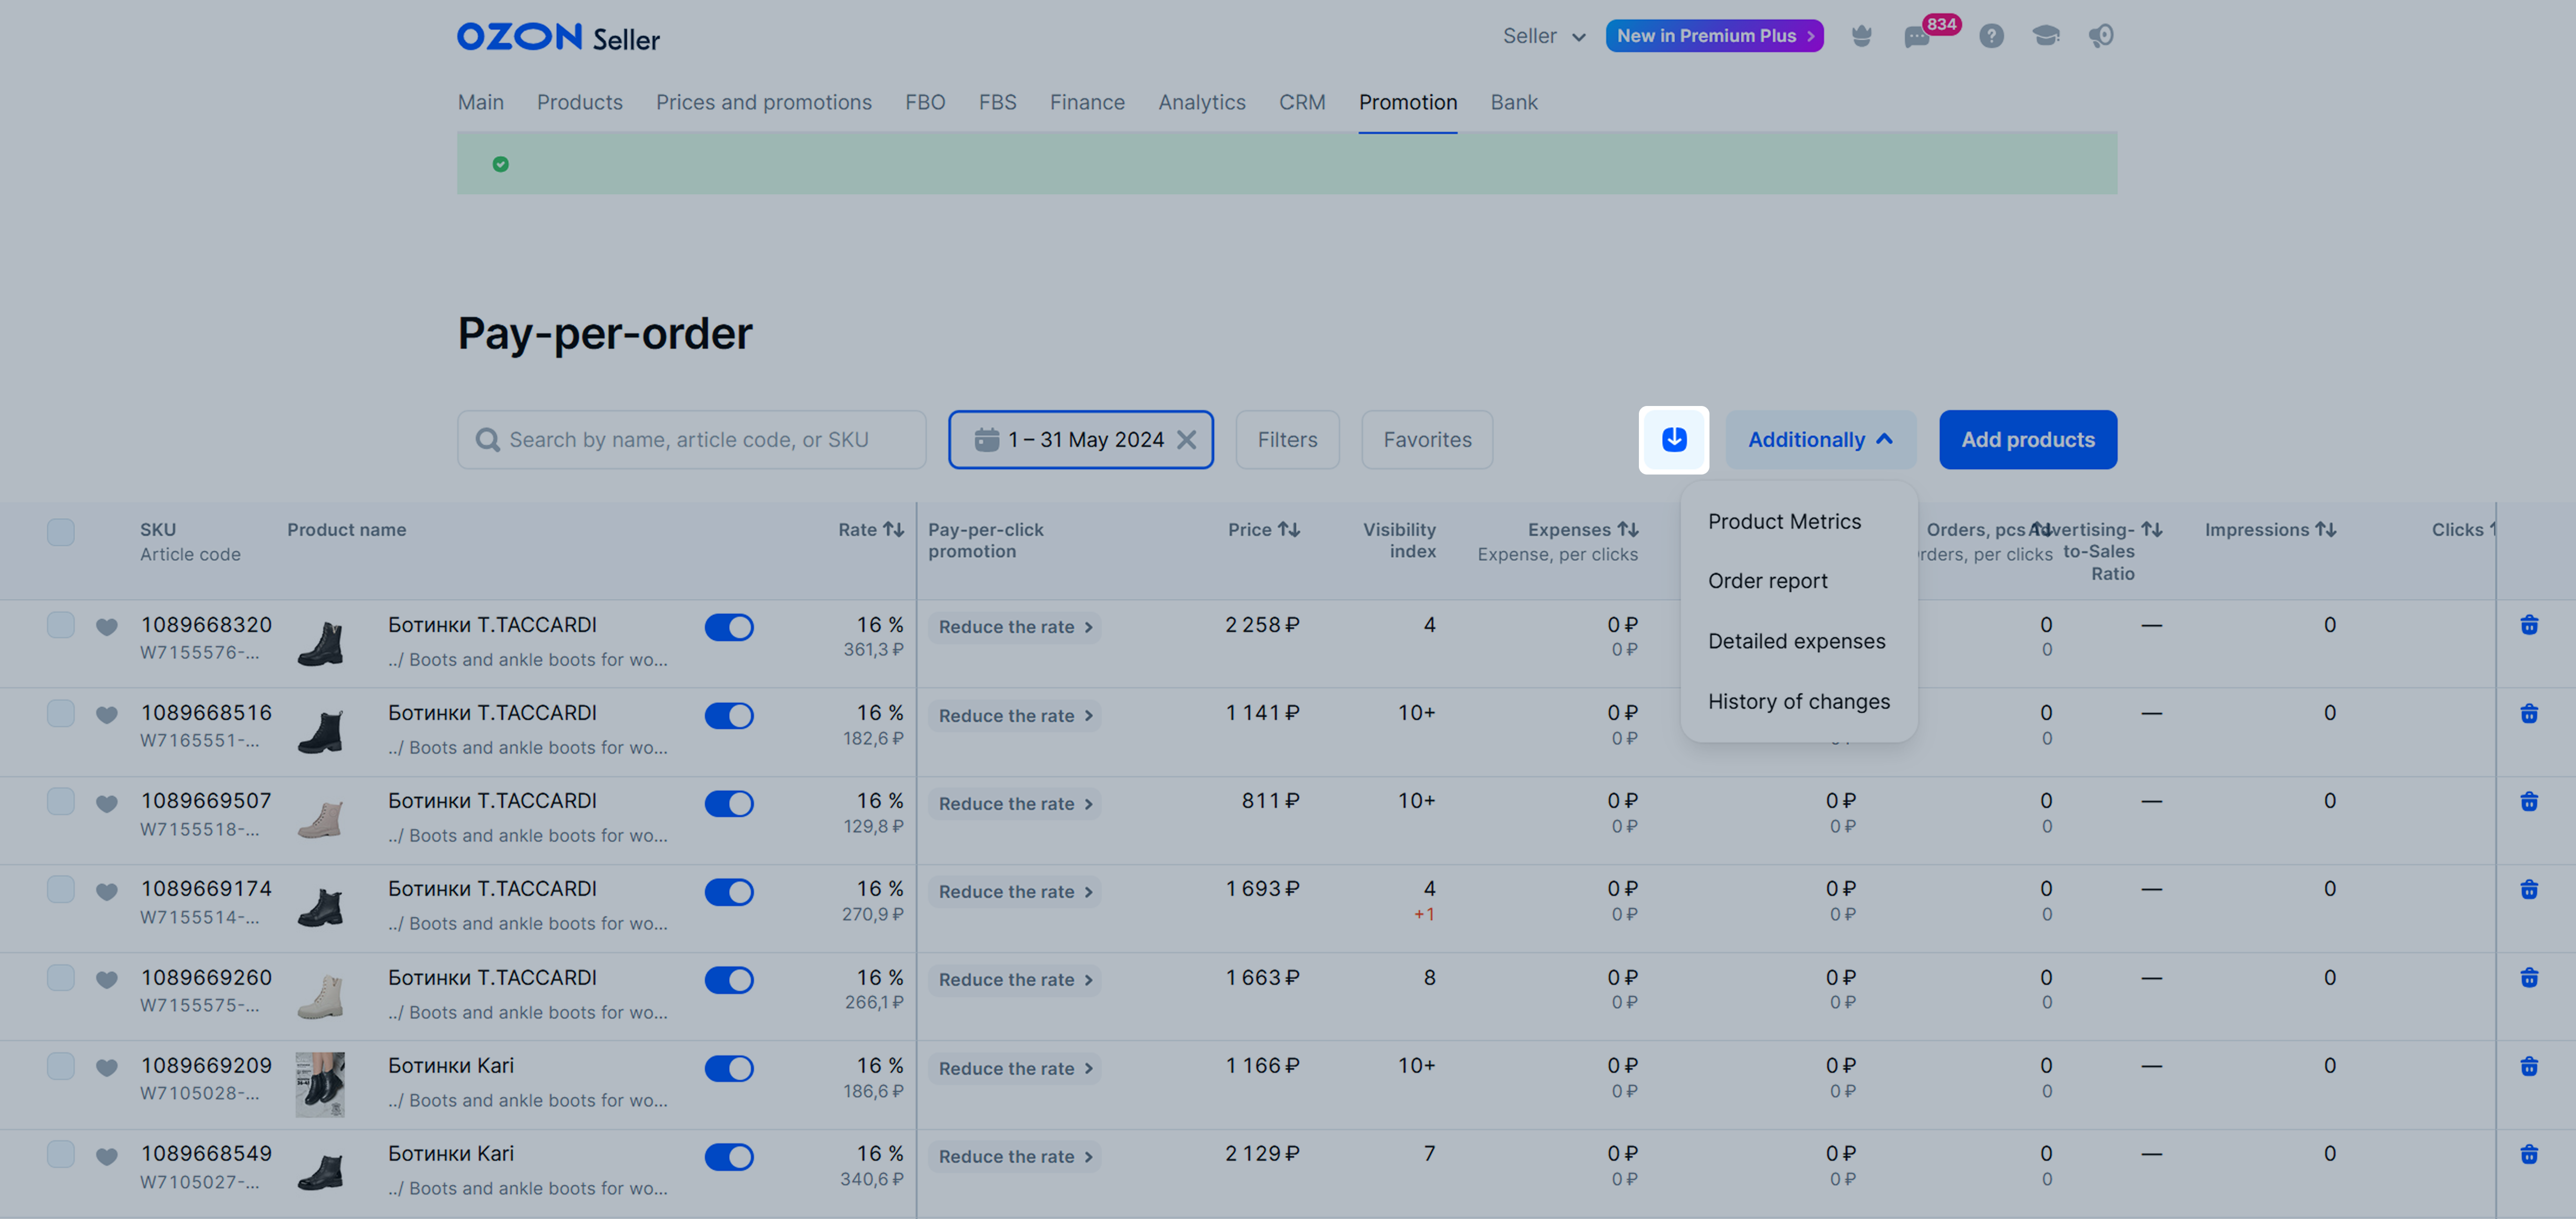Switch to the Analytics tab

point(1201,102)
